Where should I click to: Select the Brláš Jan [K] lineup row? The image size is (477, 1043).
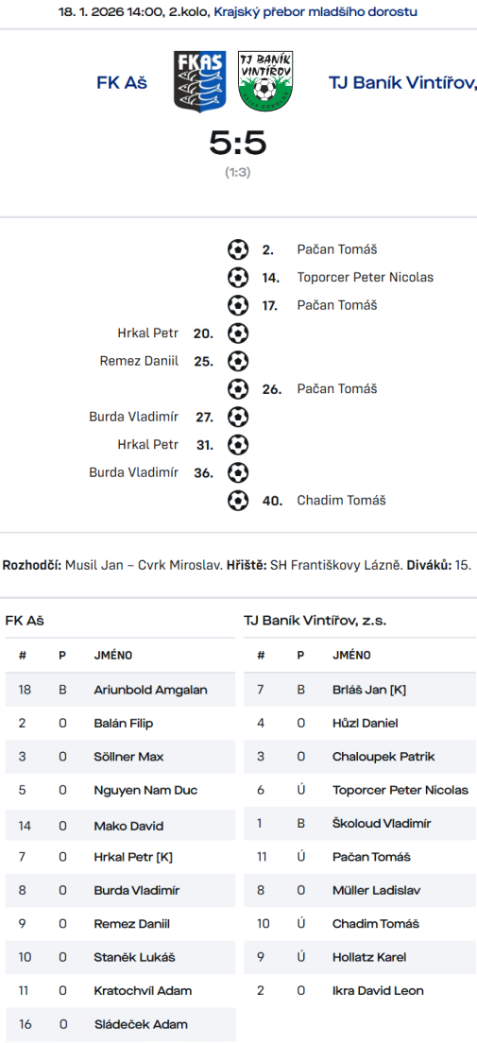pos(360,690)
